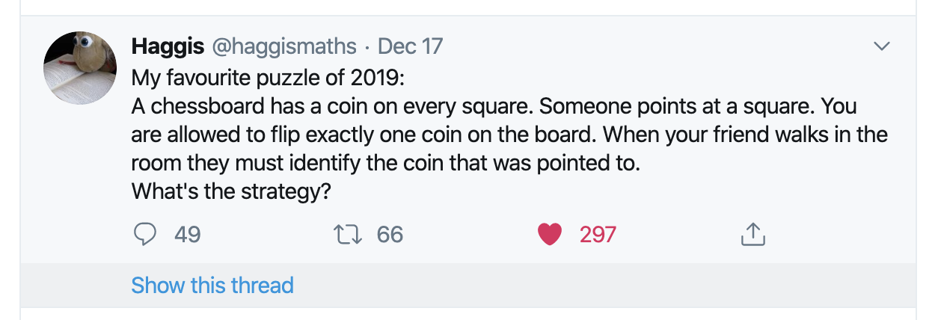Click the sentence starting "A chessboard has a coin"
Viewport: 938px width, 320px height.
[330, 106]
